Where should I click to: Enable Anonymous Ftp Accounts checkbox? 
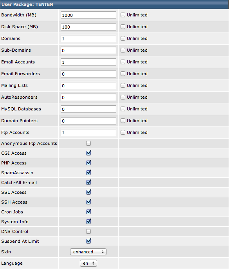pos(88,143)
